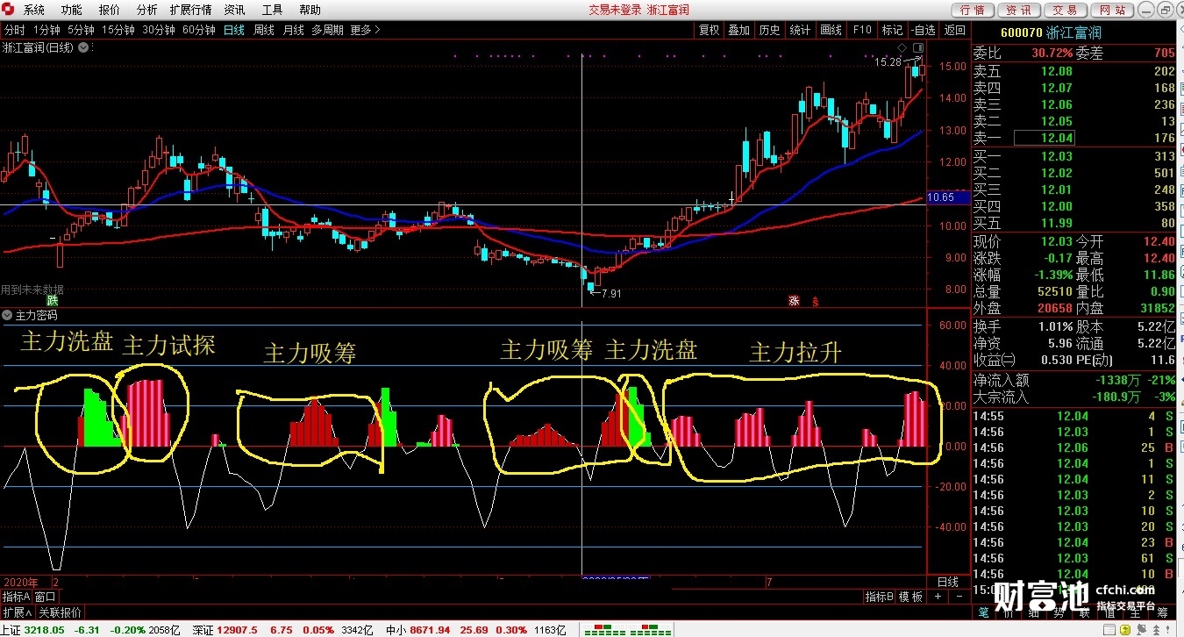
Task: Click the market breadth bar icon in status bar
Action: [626, 629]
